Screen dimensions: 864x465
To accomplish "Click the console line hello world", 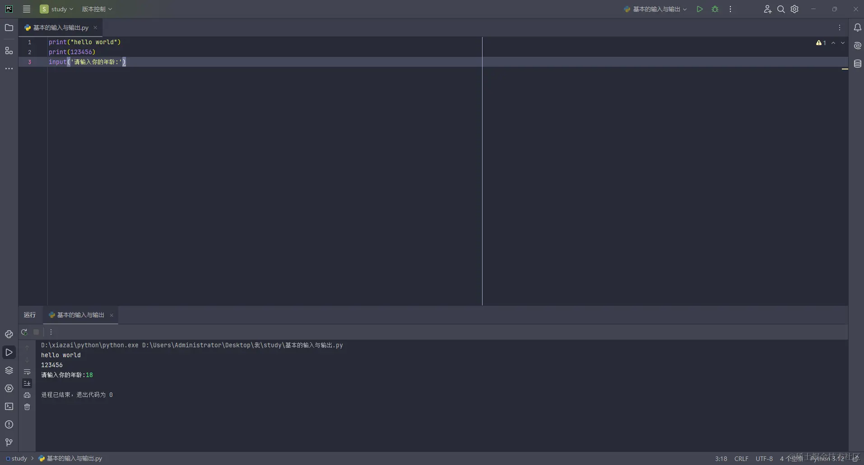I will coord(61,355).
